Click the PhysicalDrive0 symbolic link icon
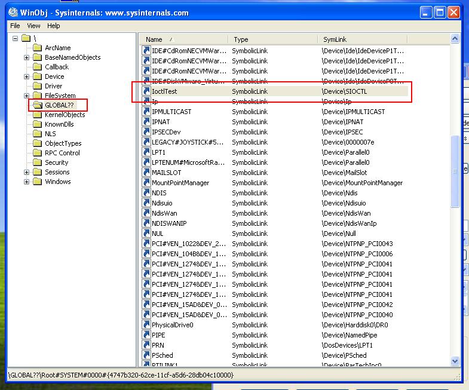The height and width of the screenshot is (390, 469). coord(146,325)
